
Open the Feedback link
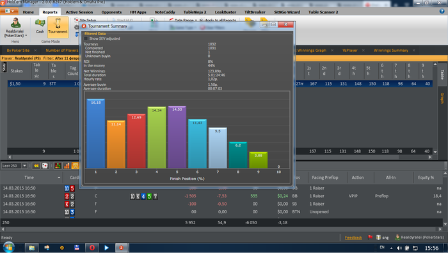[353, 238]
